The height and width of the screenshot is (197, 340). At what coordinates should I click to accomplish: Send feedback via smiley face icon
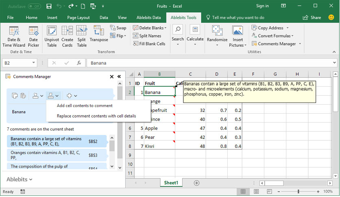point(331,18)
